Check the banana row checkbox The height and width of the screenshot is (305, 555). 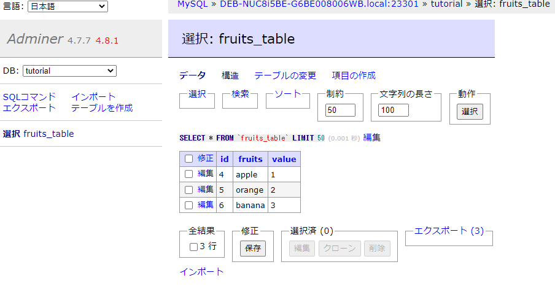(189, 205)
